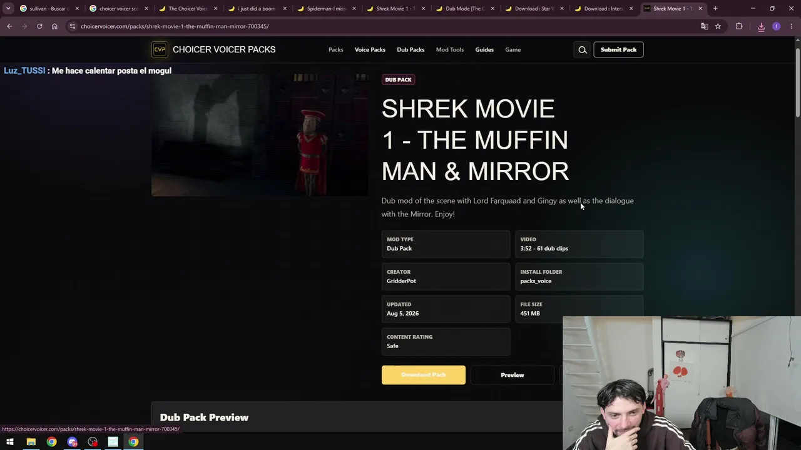Close the 'sullivan - Buscar' tab

point(77,9)
